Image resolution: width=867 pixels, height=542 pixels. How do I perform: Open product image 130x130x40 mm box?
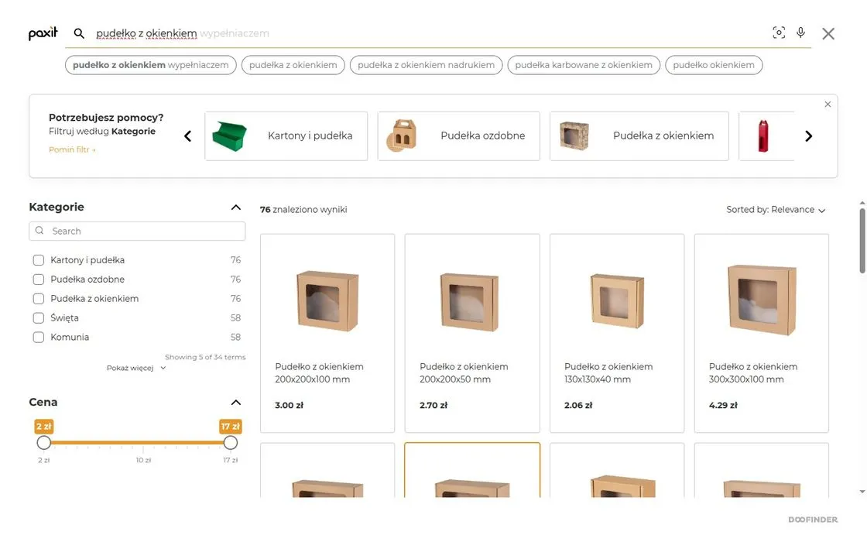616,300
